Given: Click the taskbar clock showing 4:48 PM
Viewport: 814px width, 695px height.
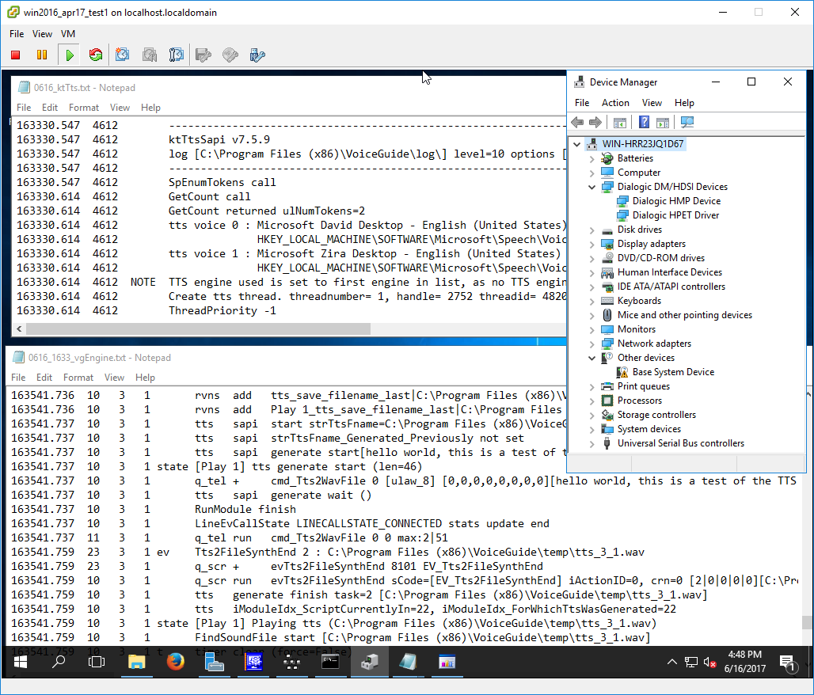Looking at the screenshot, I should pyautogui.click(x=745, y=662).
